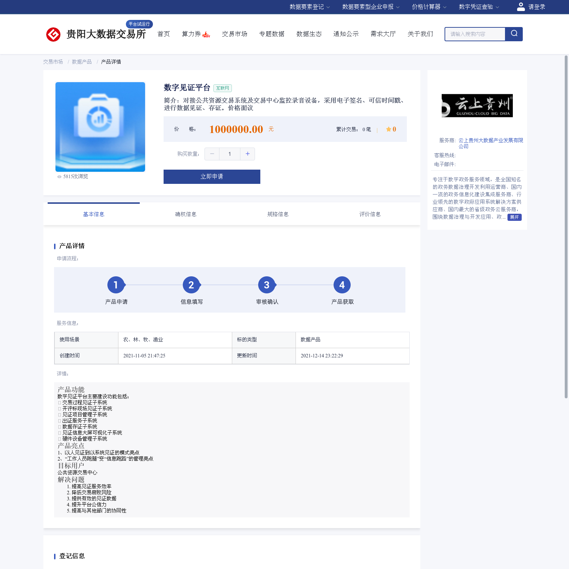Go to 首页 in navigation
The image size is (569, 569).
pyautogui.click(x=164, y=34)
